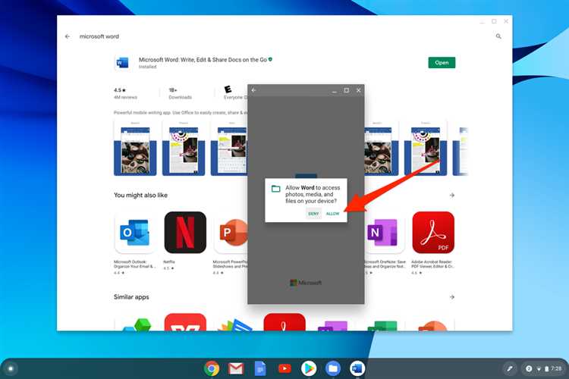Image resolution: width=569 pixels, height=379 pixels.
Task: Click the Play Store icon in the shelf
Action: [309, 368]
